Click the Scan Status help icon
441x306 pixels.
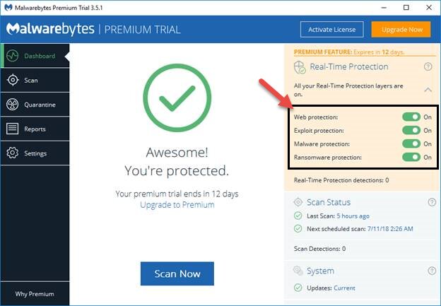coord(431,203)
